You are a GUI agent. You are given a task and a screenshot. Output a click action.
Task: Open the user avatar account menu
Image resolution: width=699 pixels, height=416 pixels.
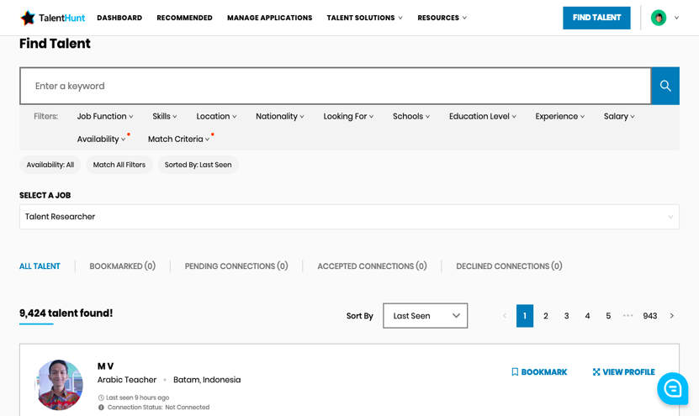click(665, 18)
